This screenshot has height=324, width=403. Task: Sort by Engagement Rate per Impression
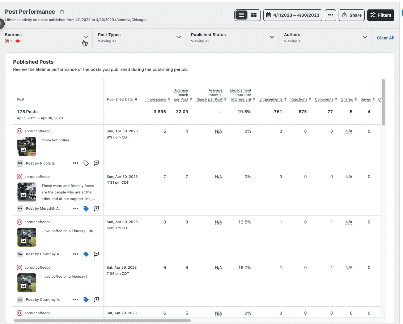click(x=254, y=99)
